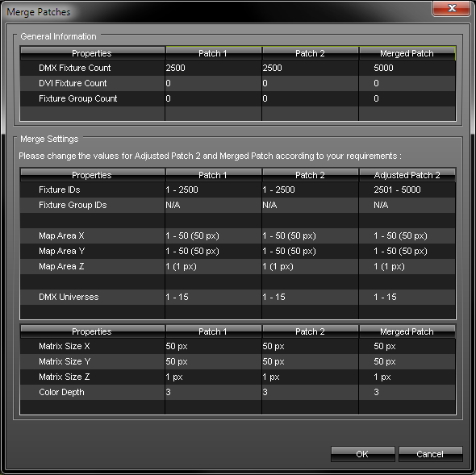This screenshot has width=476, height=475.
Task: Click Adjusted Patch 2 Fixture Group IDs cell
Action: pos(407,205)
